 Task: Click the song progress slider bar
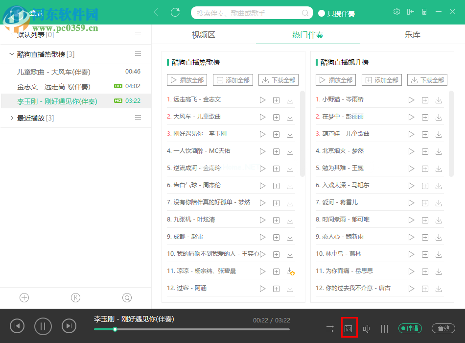196,329
